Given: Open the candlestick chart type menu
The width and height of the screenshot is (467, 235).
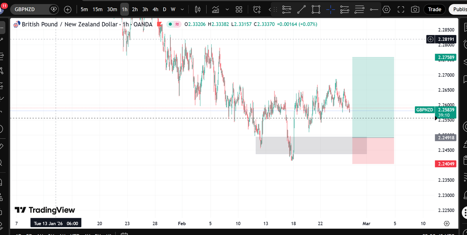Looking at the screenshot, I should click(197, 9).
